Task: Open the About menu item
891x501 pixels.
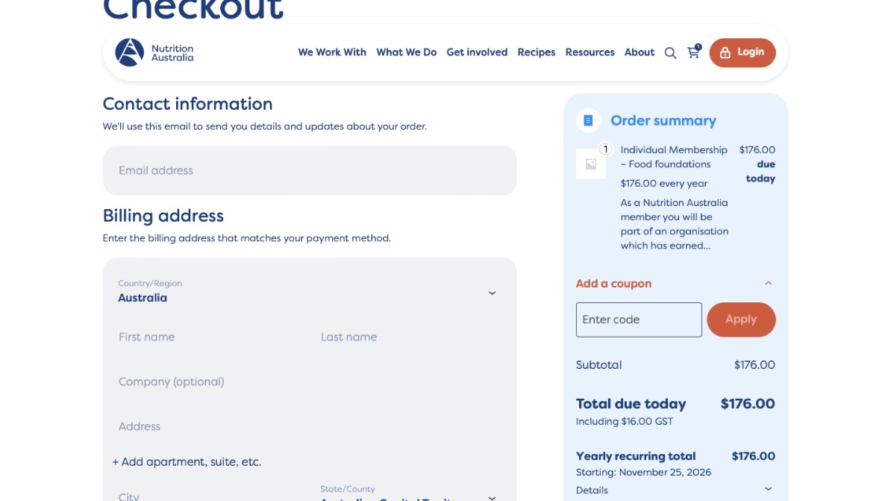Action: pyautogui.click(x=640, y=52)
